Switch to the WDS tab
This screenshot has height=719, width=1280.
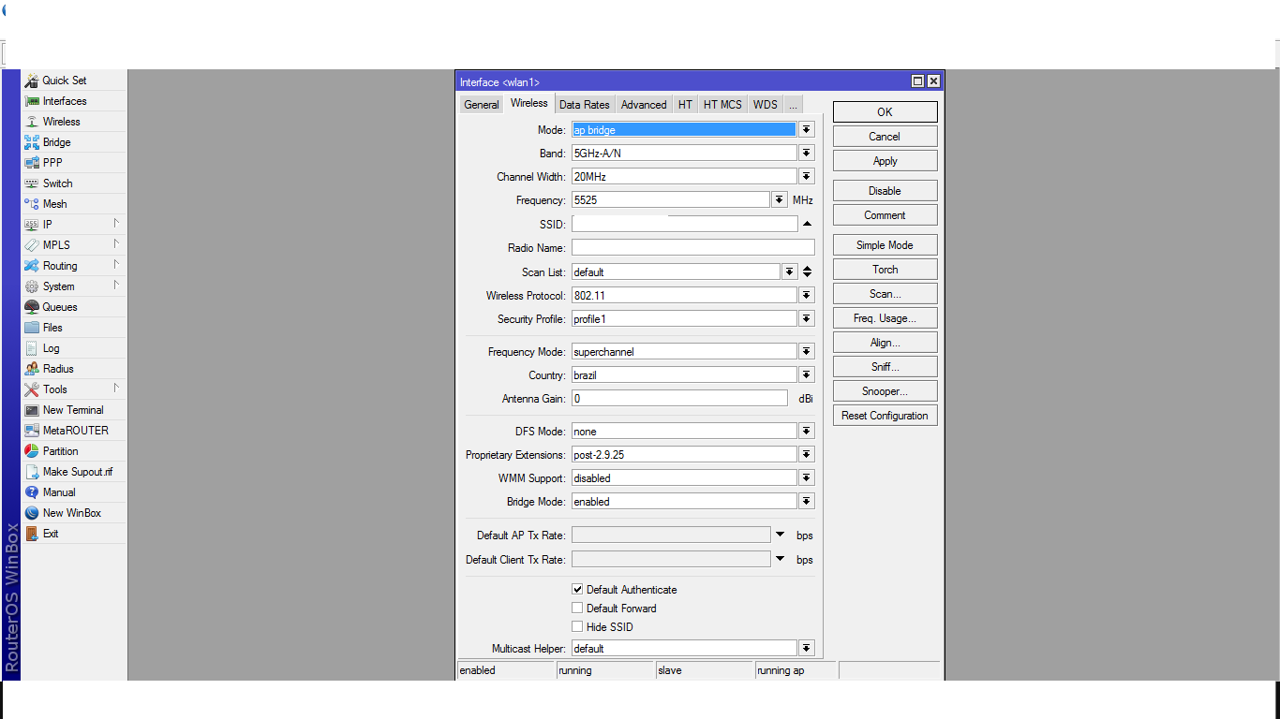[x=766, y=105]
